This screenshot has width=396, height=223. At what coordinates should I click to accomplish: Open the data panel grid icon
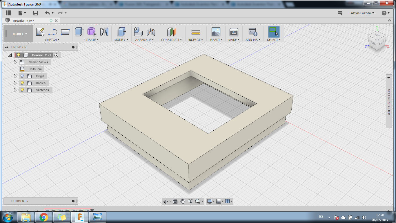(8, 13)
